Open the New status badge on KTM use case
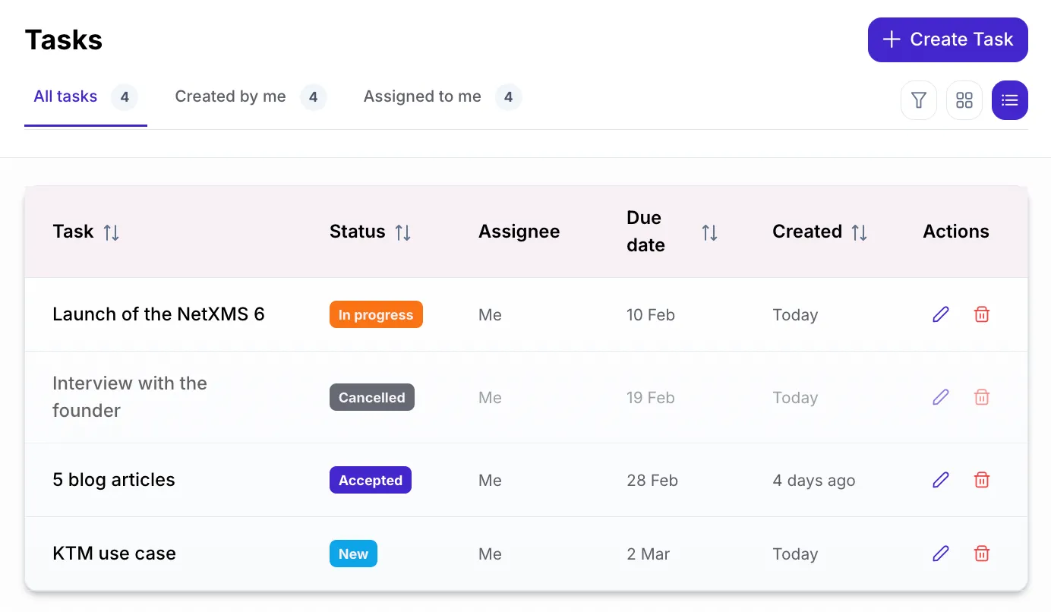 pos(353,554)
